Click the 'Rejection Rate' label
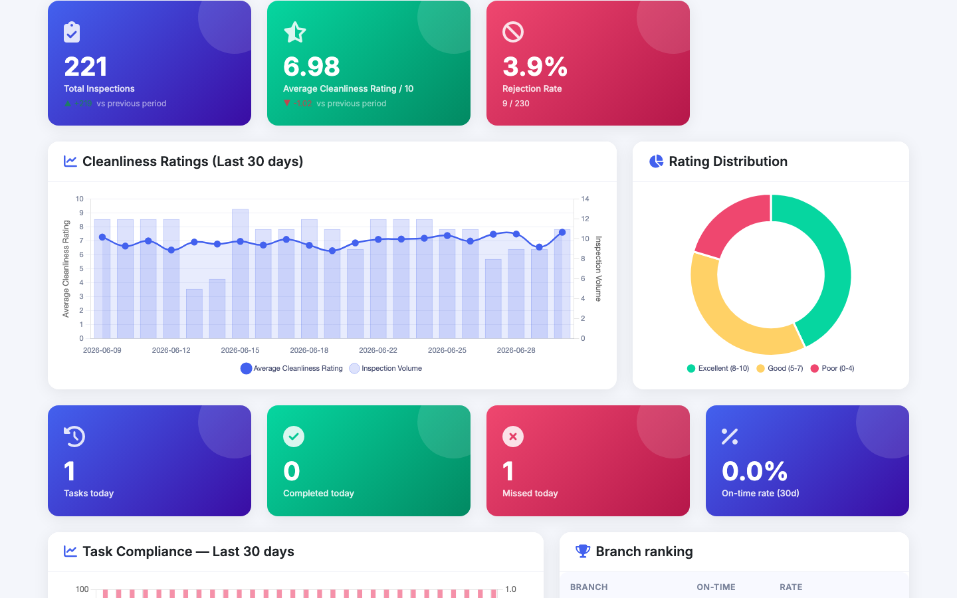 click(532, 88)
